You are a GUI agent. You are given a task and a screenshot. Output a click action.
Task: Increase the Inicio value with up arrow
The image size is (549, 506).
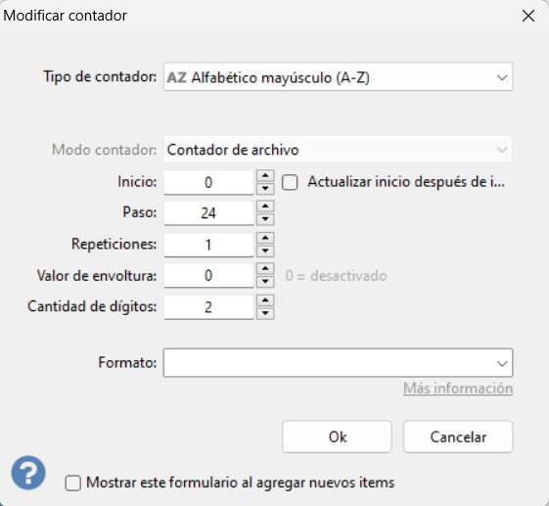coord(265,176)
